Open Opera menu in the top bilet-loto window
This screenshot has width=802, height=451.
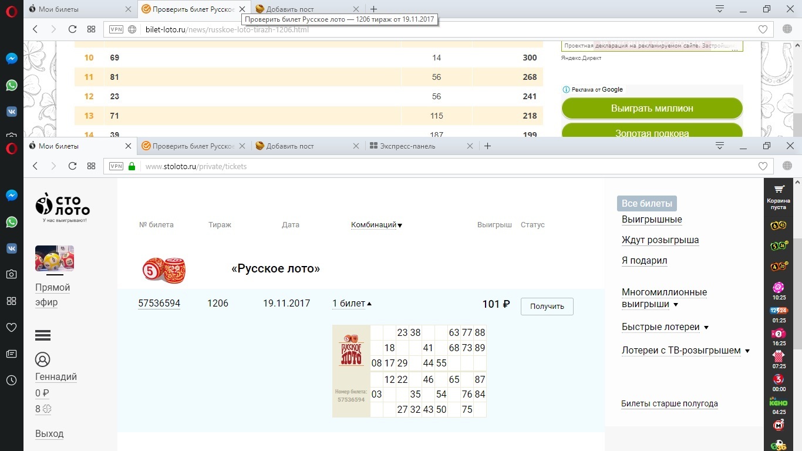(x=11, y=12)
